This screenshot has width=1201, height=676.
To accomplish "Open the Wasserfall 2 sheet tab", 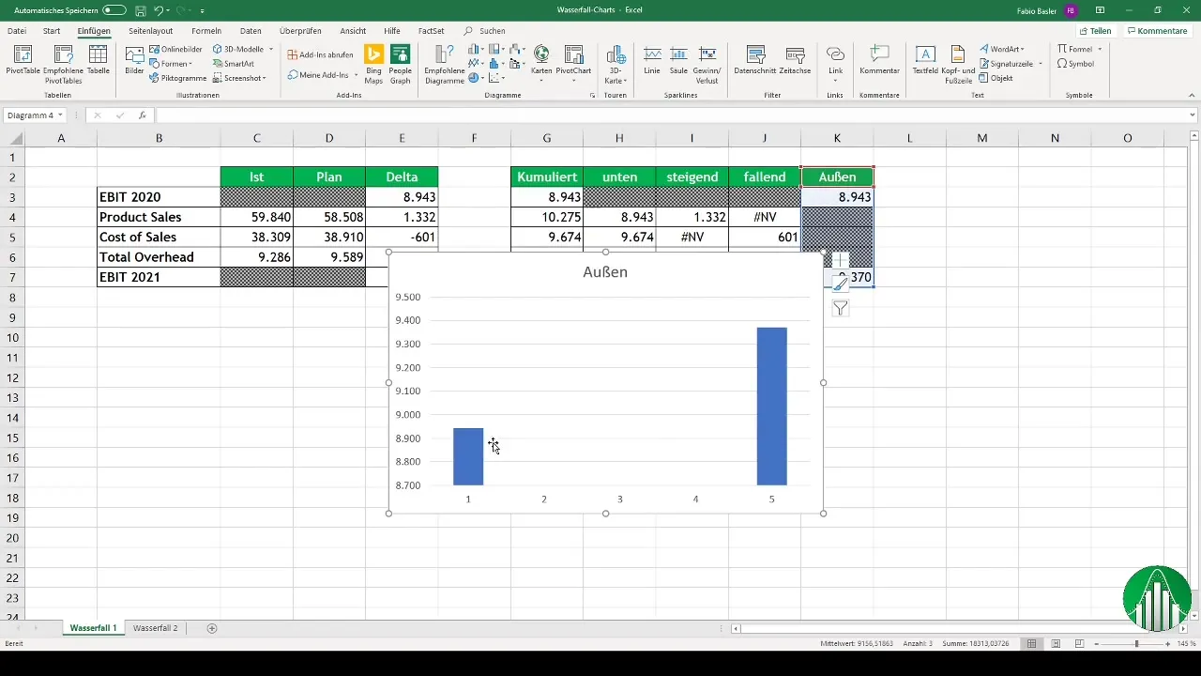I will tap(155, 627).
